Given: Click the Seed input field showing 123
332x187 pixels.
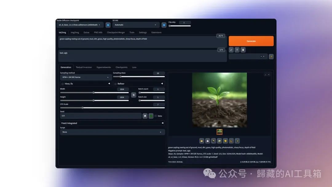Looking at the screenshot, I should pos(101,116).
